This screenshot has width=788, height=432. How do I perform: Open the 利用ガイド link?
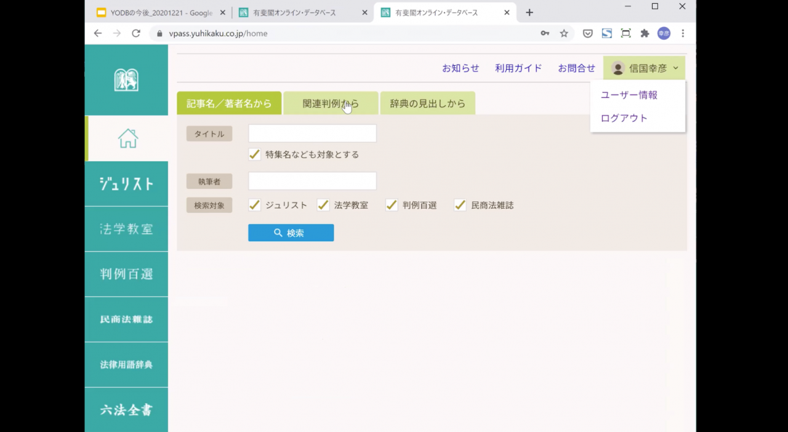(518, 68)
